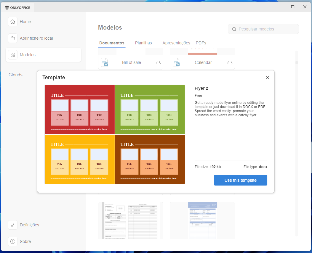Click the Flyer 2 template preview image
Image resolution: width=312 pixels, height=253 pixels.
click(x=115, y=134)
